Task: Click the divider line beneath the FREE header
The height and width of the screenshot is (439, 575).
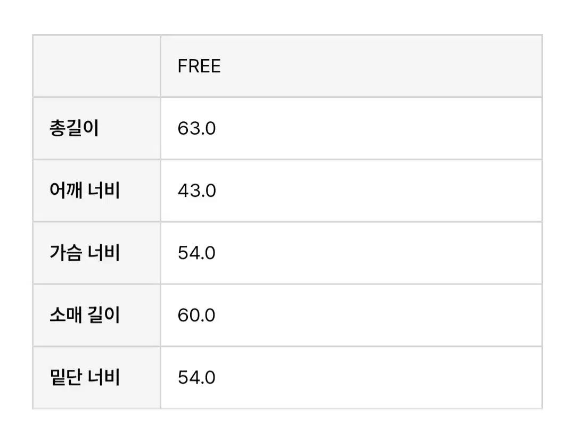Action: [x=351, y=97]
